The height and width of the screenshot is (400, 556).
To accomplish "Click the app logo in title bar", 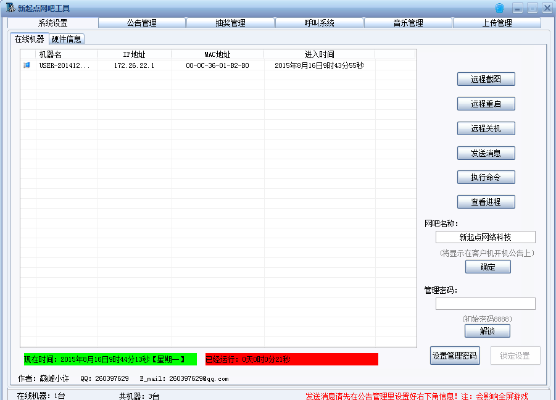I will pyautogui.click(x=10, y=8).
